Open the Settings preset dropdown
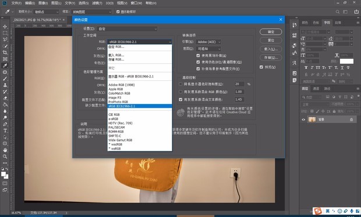This screenshot has width=361, height=217. (128, 29)
